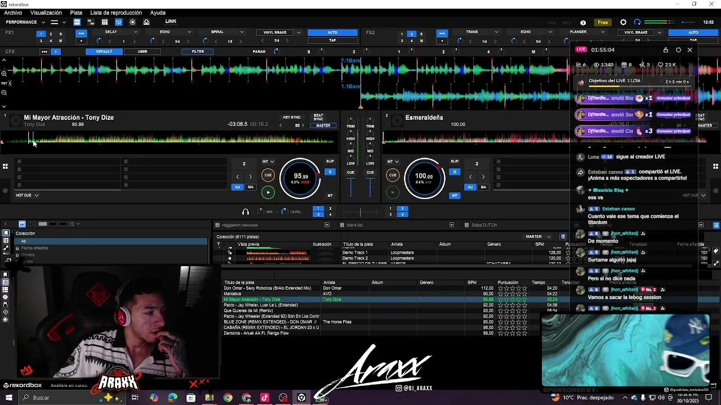Play deck 1
721x405 pixels.
(268, 192)
